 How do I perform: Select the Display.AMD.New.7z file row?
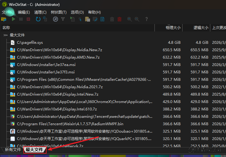click(58, 57)
